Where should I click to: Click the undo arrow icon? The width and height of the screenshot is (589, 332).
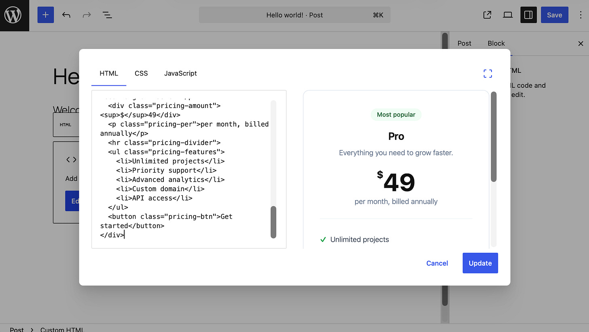(66, 15)
